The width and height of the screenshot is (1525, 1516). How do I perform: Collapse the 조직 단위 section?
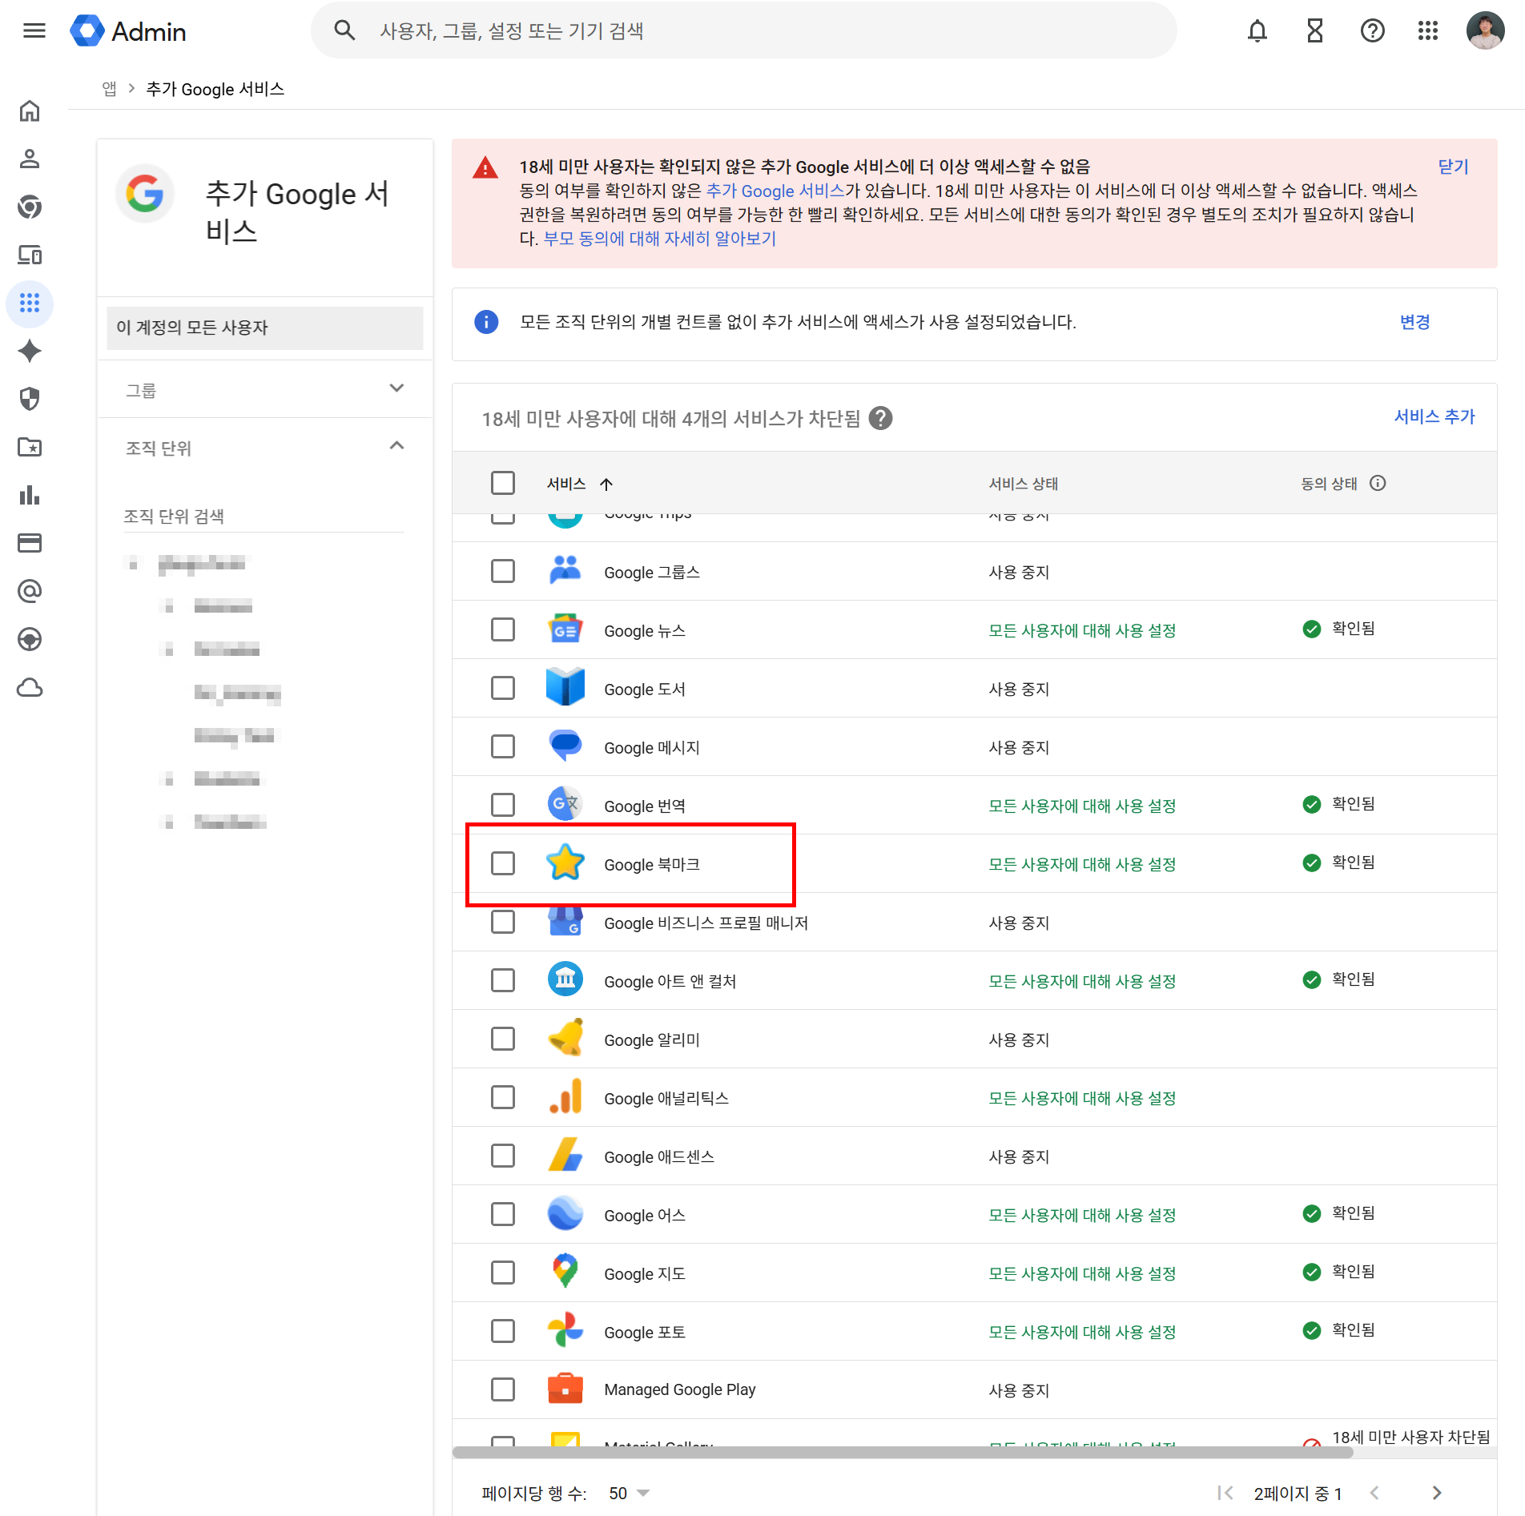click(x=264, y=447)
